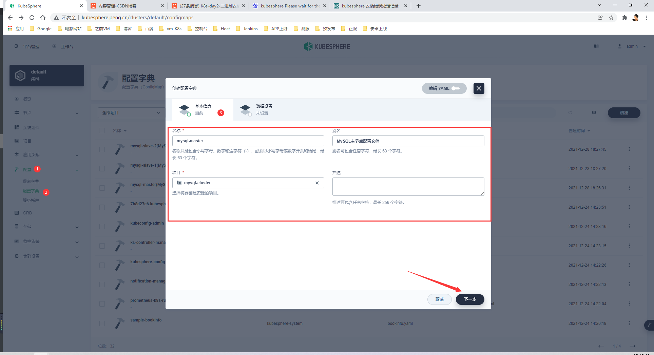Screen dimensions: 654x355
Task: Bookmark this page with the star icon
Action: (x=611, y=18)
